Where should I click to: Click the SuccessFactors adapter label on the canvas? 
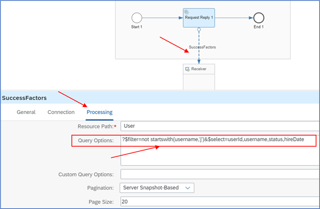click(x=202, y=47)
